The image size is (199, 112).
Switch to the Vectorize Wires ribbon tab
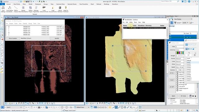pos(61,4)
